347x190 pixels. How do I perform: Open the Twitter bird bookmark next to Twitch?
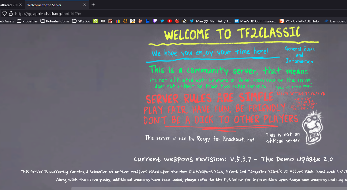162,21
